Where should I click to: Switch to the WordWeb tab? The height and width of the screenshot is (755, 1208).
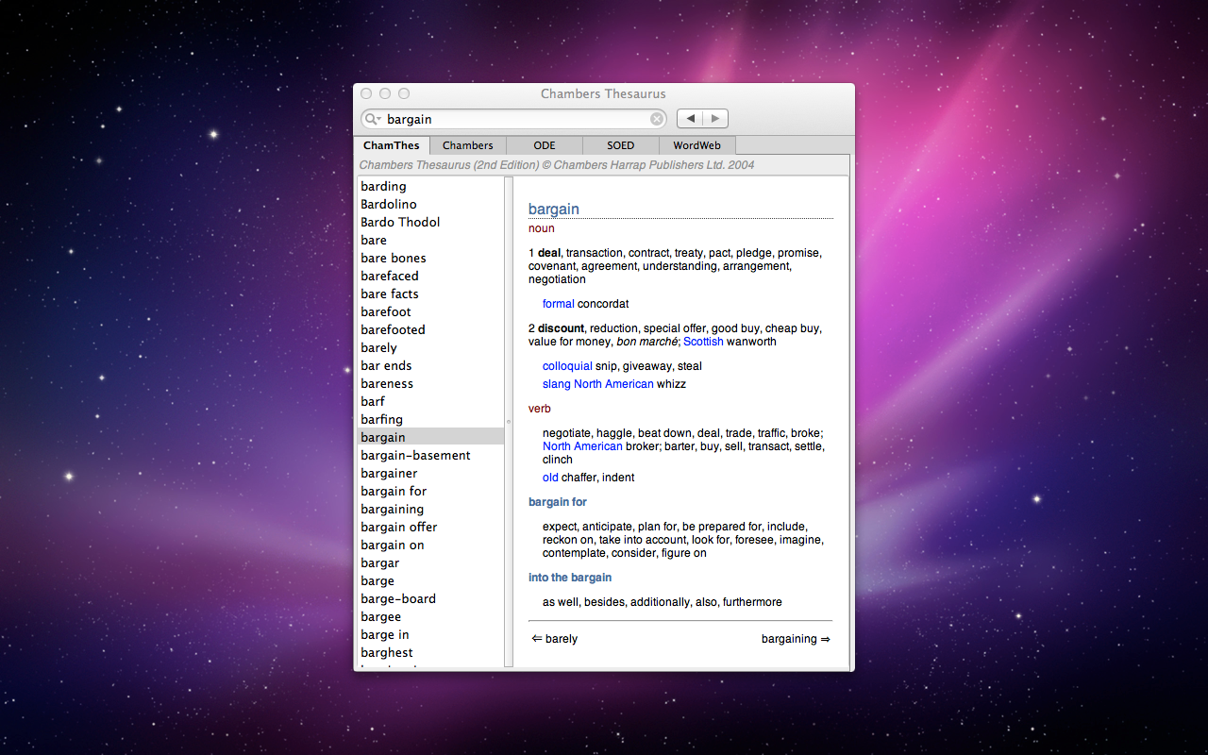(x=696, y=145)
